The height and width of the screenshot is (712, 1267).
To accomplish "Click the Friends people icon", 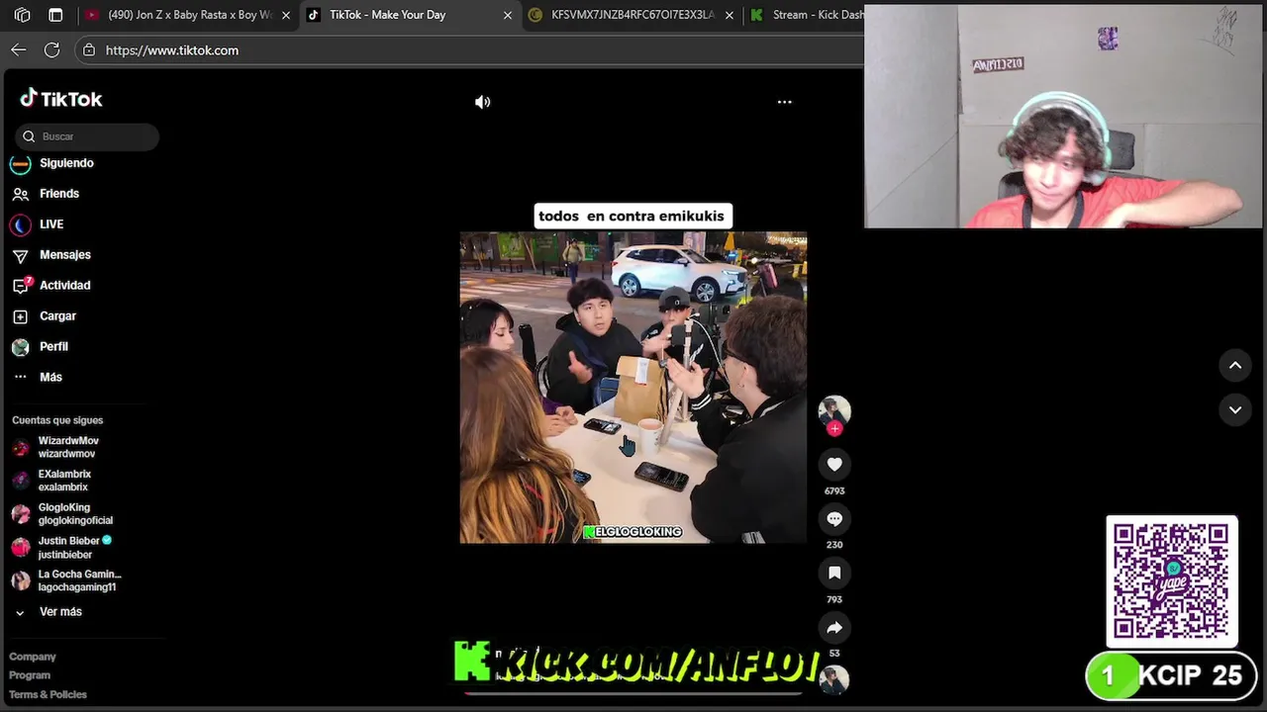I will [21, 194].
